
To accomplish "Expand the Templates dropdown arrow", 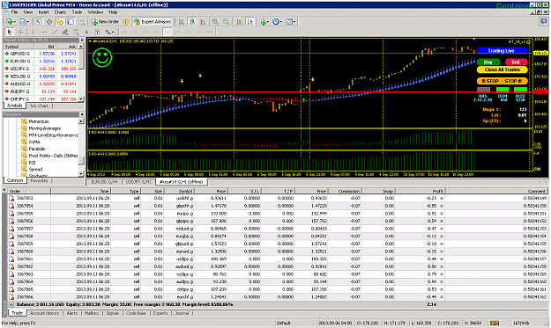I will point(294,22).
